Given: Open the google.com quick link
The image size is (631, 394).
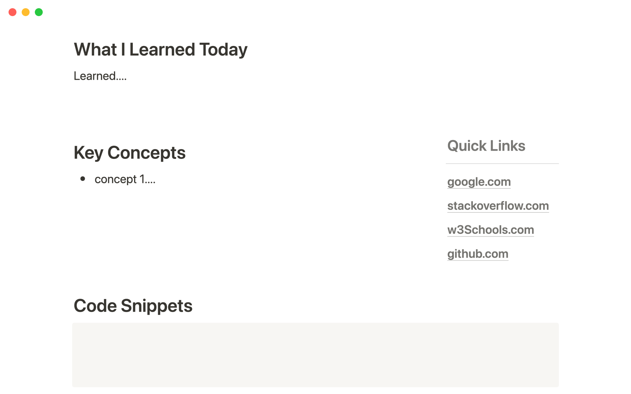Looking at the screenshot, I should pyautogui.click(x=479, y=182).
